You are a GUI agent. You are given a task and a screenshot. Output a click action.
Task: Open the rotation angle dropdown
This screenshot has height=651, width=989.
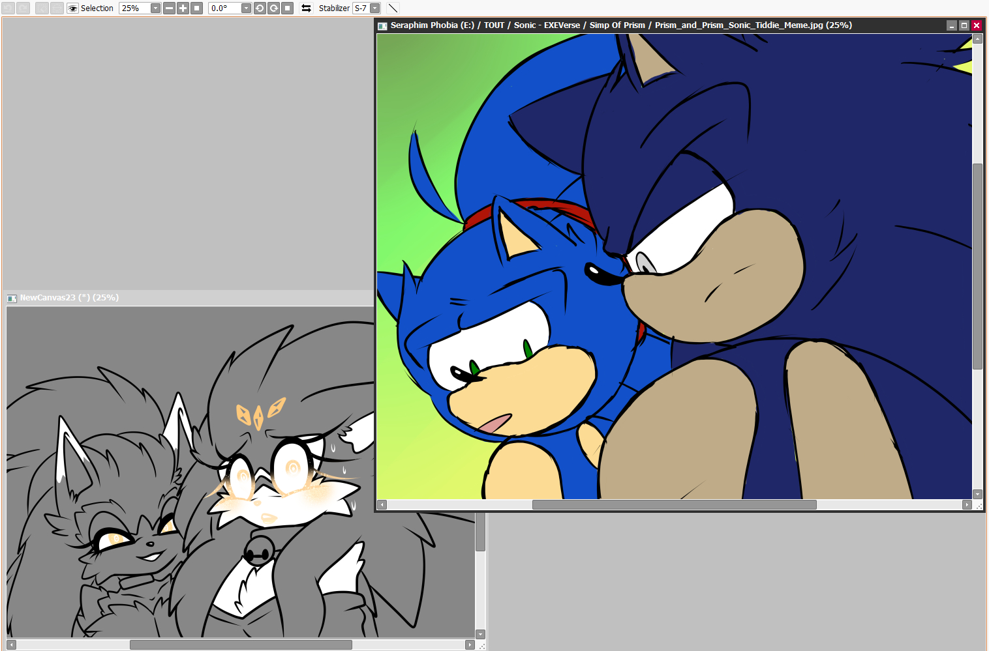pyautogui.click(x=246, y=8)
